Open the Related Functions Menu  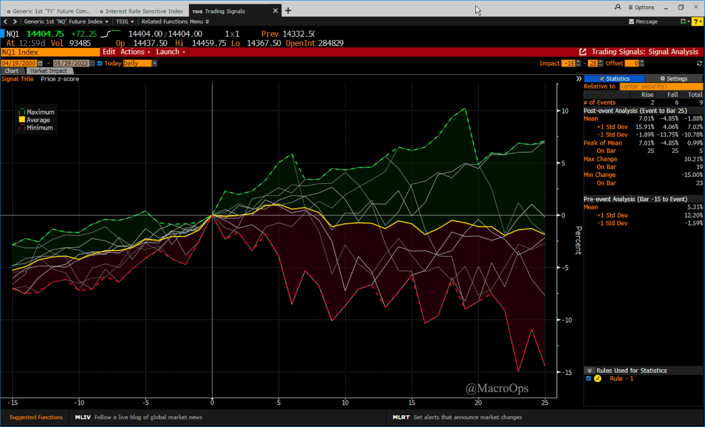click(175, 22)
